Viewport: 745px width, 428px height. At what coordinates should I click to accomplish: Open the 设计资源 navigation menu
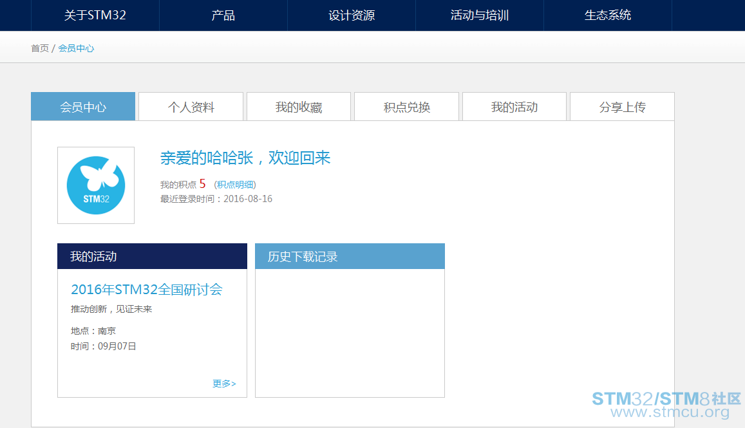352,15
